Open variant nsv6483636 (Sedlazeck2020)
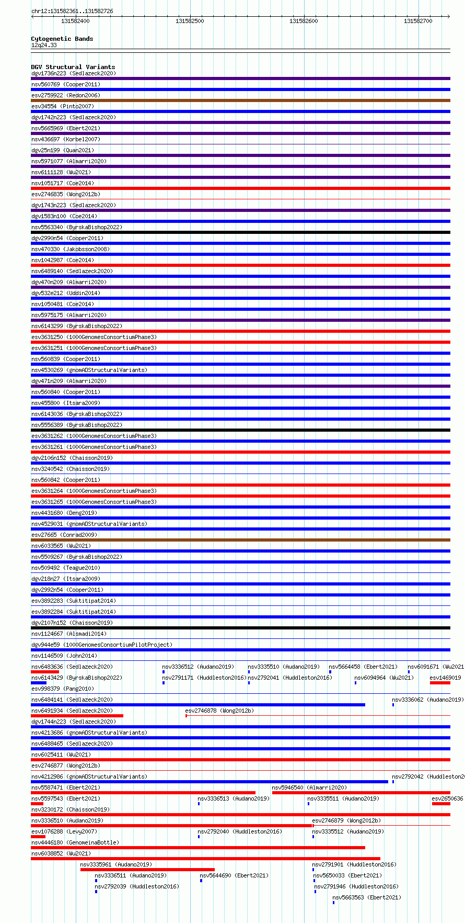Image resolution: width=465 pixels, height=923 pixels. point(72,667)
